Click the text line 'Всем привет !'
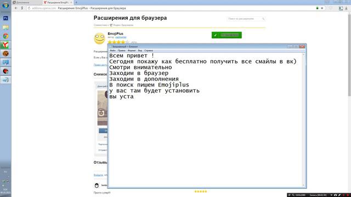 click(x=132, y=56)
